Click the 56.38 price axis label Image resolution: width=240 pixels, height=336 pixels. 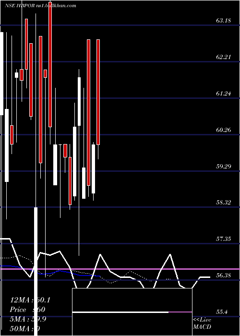[x=224, y=275]
